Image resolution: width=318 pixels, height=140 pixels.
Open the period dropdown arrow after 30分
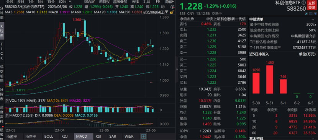pos(70,2)
